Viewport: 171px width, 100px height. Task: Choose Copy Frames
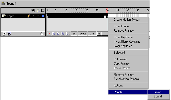coord(128,64)
